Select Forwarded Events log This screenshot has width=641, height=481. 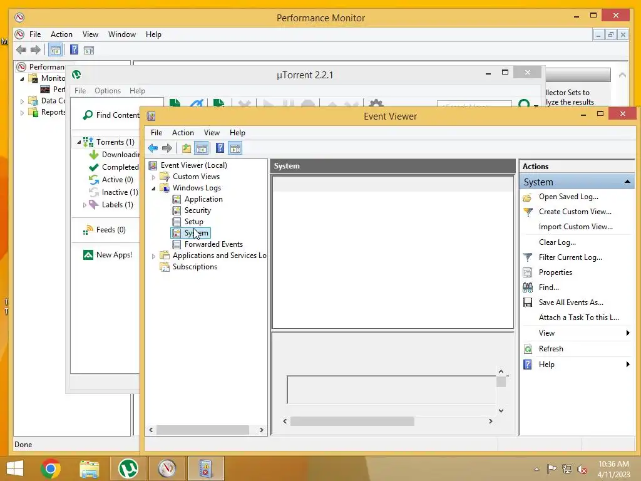(x=213, y=244)
